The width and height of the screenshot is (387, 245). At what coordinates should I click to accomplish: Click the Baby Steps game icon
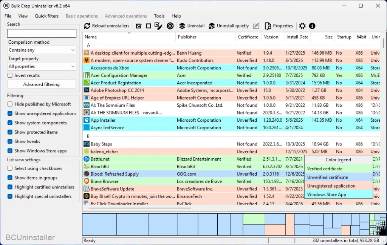pyautogui.click(x=87, y=144)
